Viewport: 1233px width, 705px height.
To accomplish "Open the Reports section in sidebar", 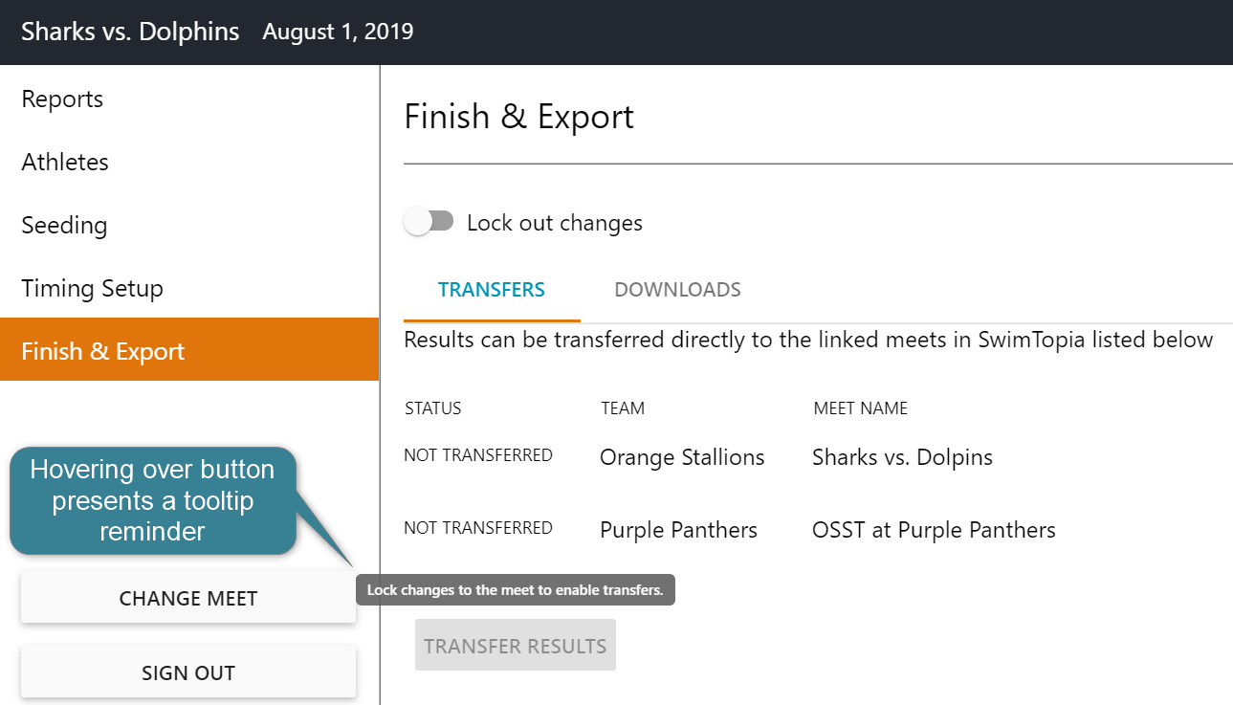I will click(63, 99).
